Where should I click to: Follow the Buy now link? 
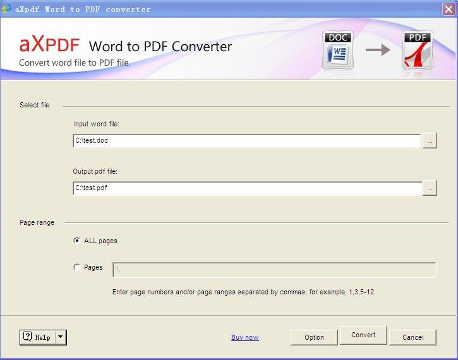tap(244, 337)
